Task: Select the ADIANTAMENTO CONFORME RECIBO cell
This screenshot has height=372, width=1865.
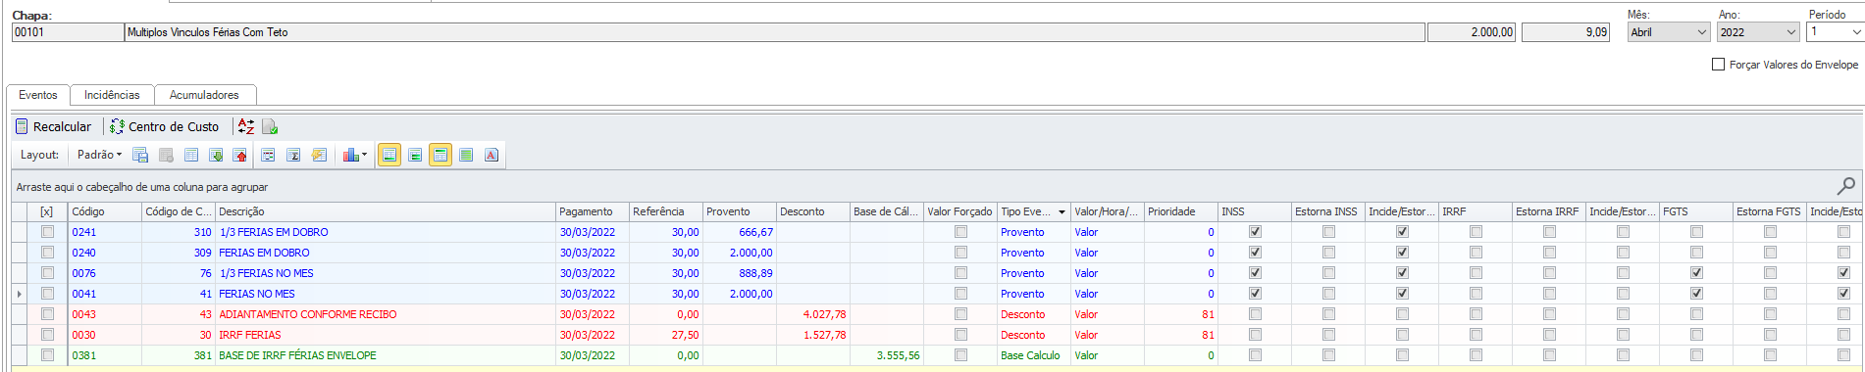Action: [x=386, y=314]
